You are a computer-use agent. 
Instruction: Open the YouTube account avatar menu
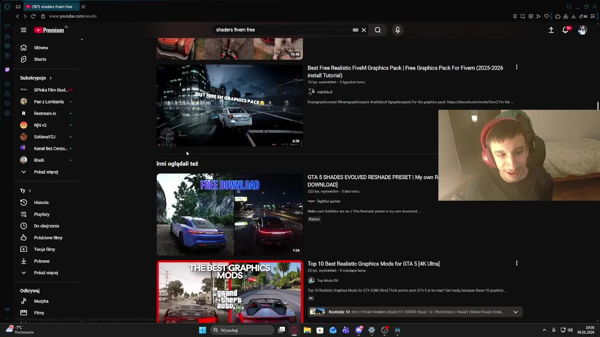(582, 30)
